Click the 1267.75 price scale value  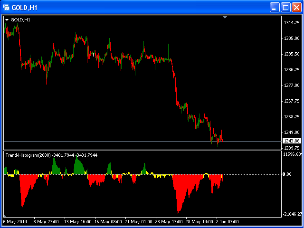point(292,101)
